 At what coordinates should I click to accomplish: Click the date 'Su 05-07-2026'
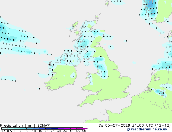114,126
